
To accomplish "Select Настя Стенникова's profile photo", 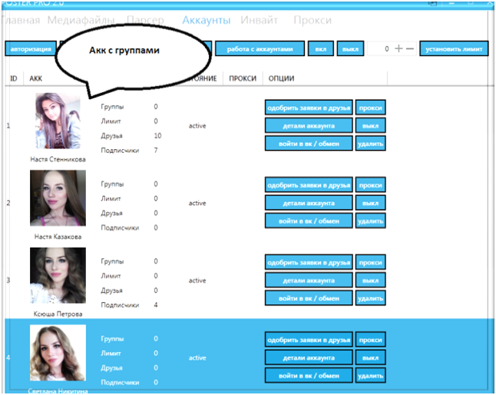I will [58, 121].
